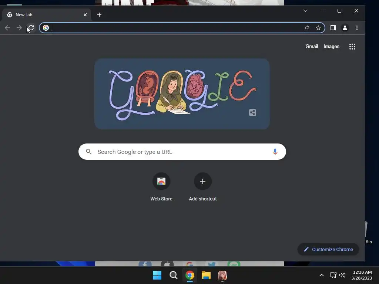Start voice search with the microphone
The image size is (379, 284).
click(x=275, y=152)
